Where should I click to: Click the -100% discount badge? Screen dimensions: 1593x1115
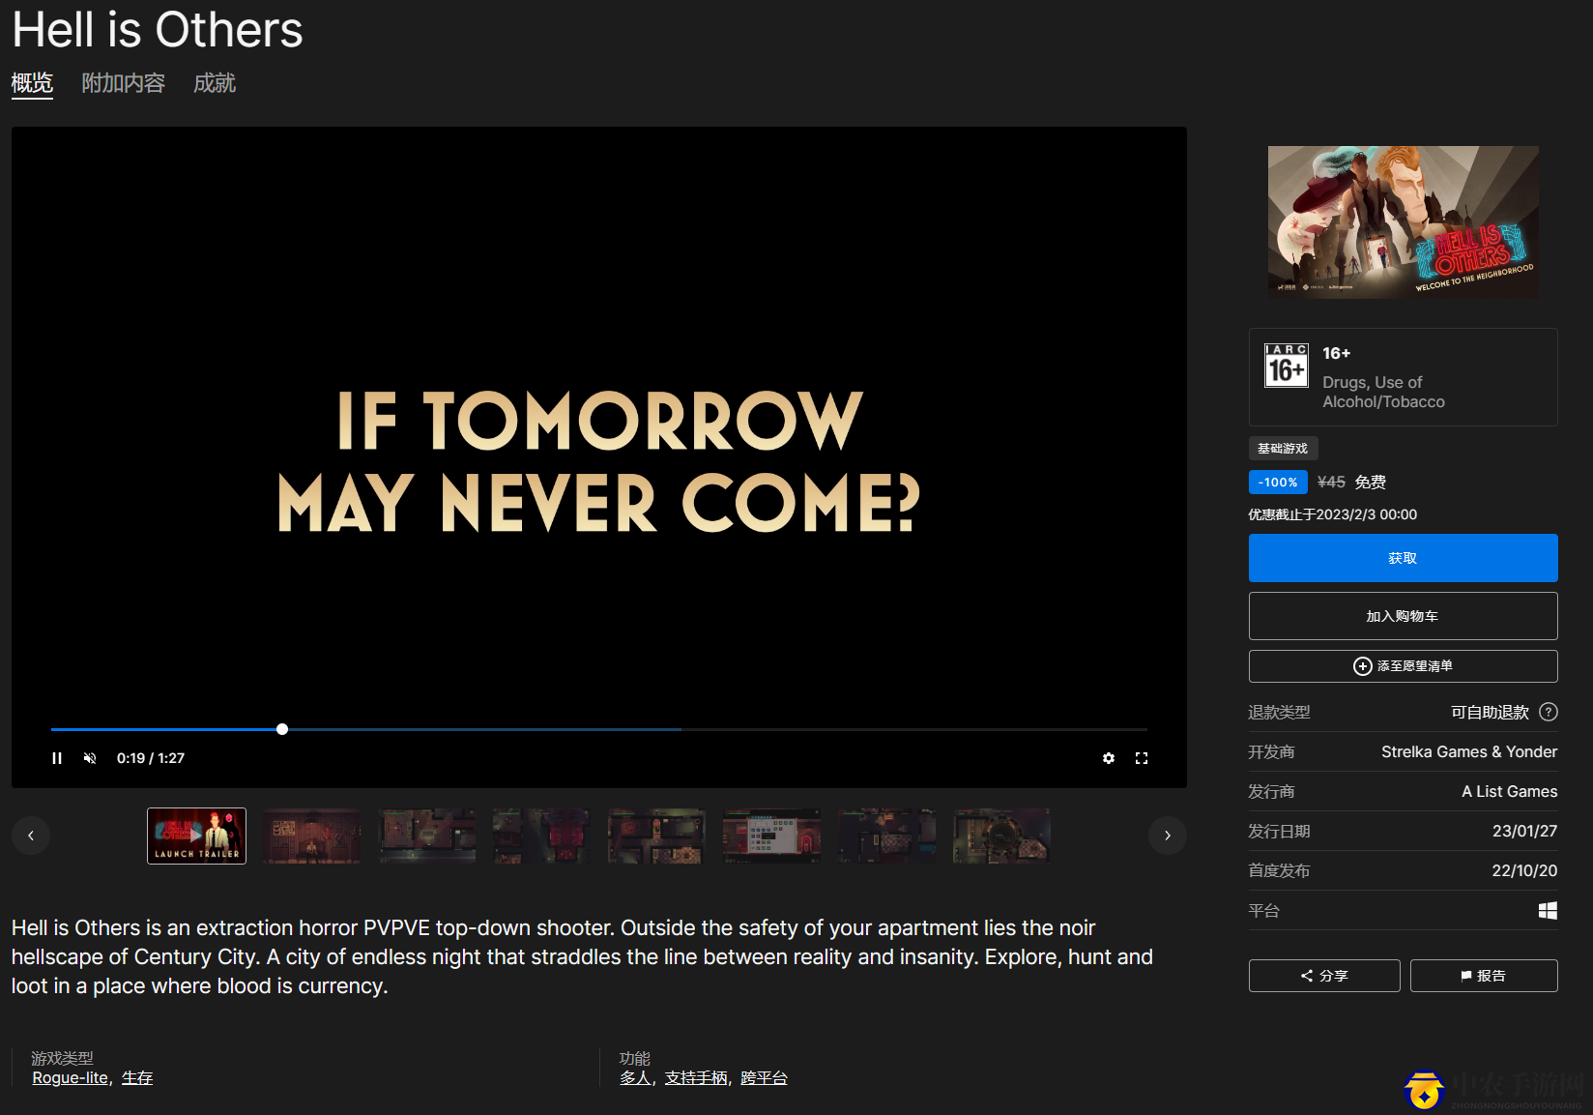1278,482
